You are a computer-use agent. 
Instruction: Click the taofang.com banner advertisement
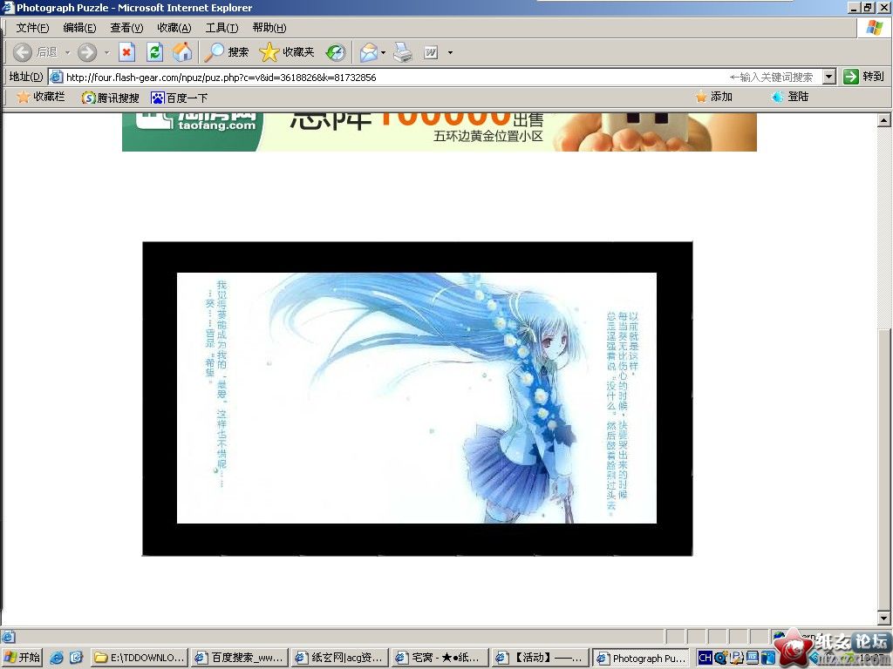[x=440, y=132]
